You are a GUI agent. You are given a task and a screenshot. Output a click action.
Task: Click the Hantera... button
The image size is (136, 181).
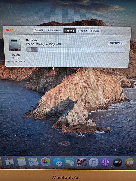coord(116,43)
